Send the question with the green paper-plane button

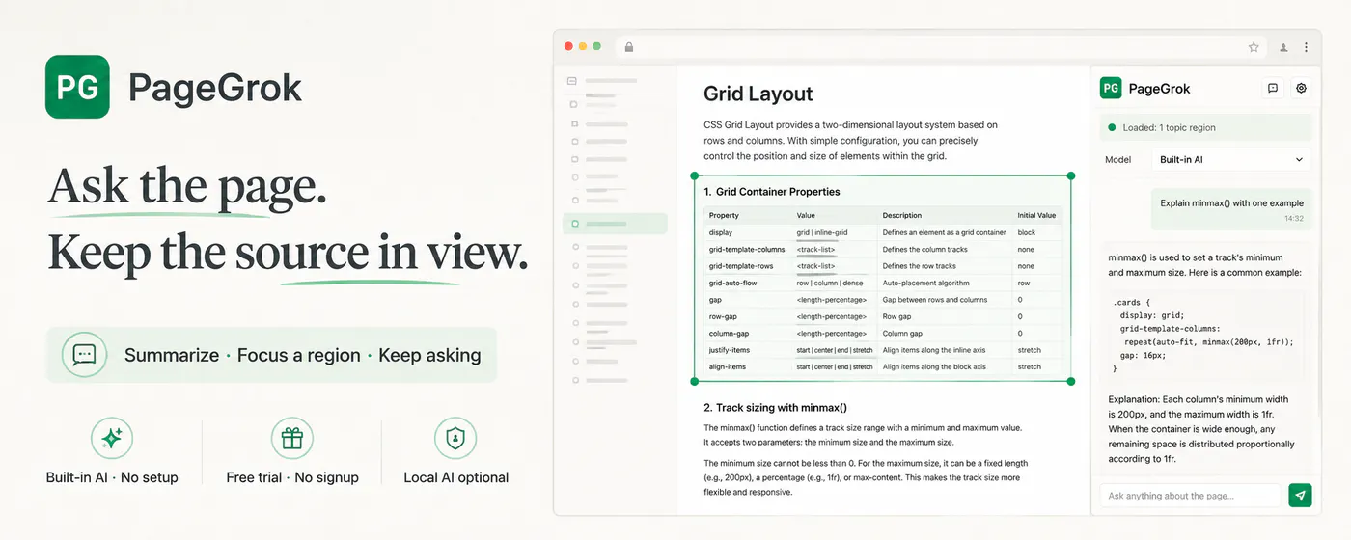1300,496
